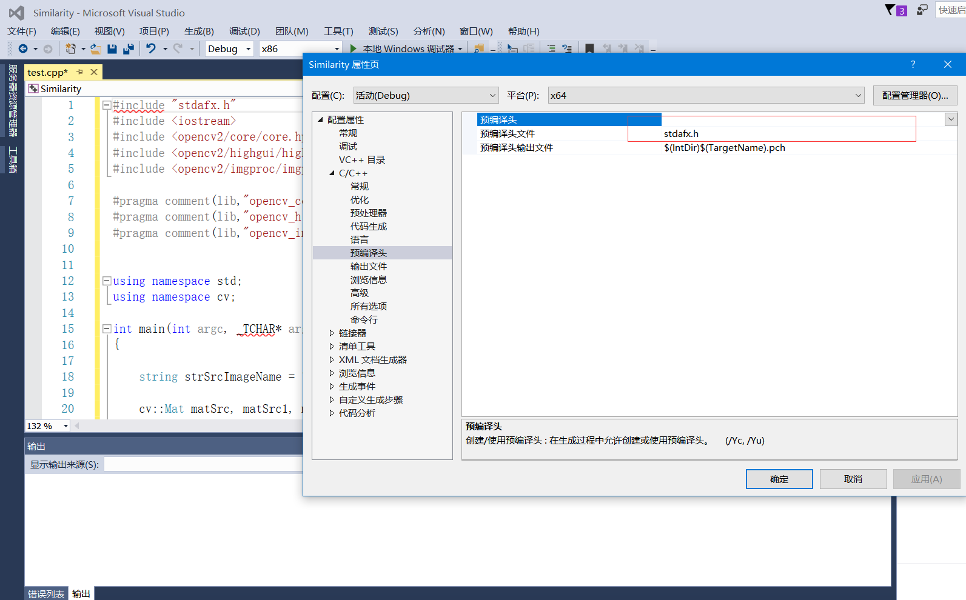Click the help question mark in the property dialog

(x=913, y=64)
